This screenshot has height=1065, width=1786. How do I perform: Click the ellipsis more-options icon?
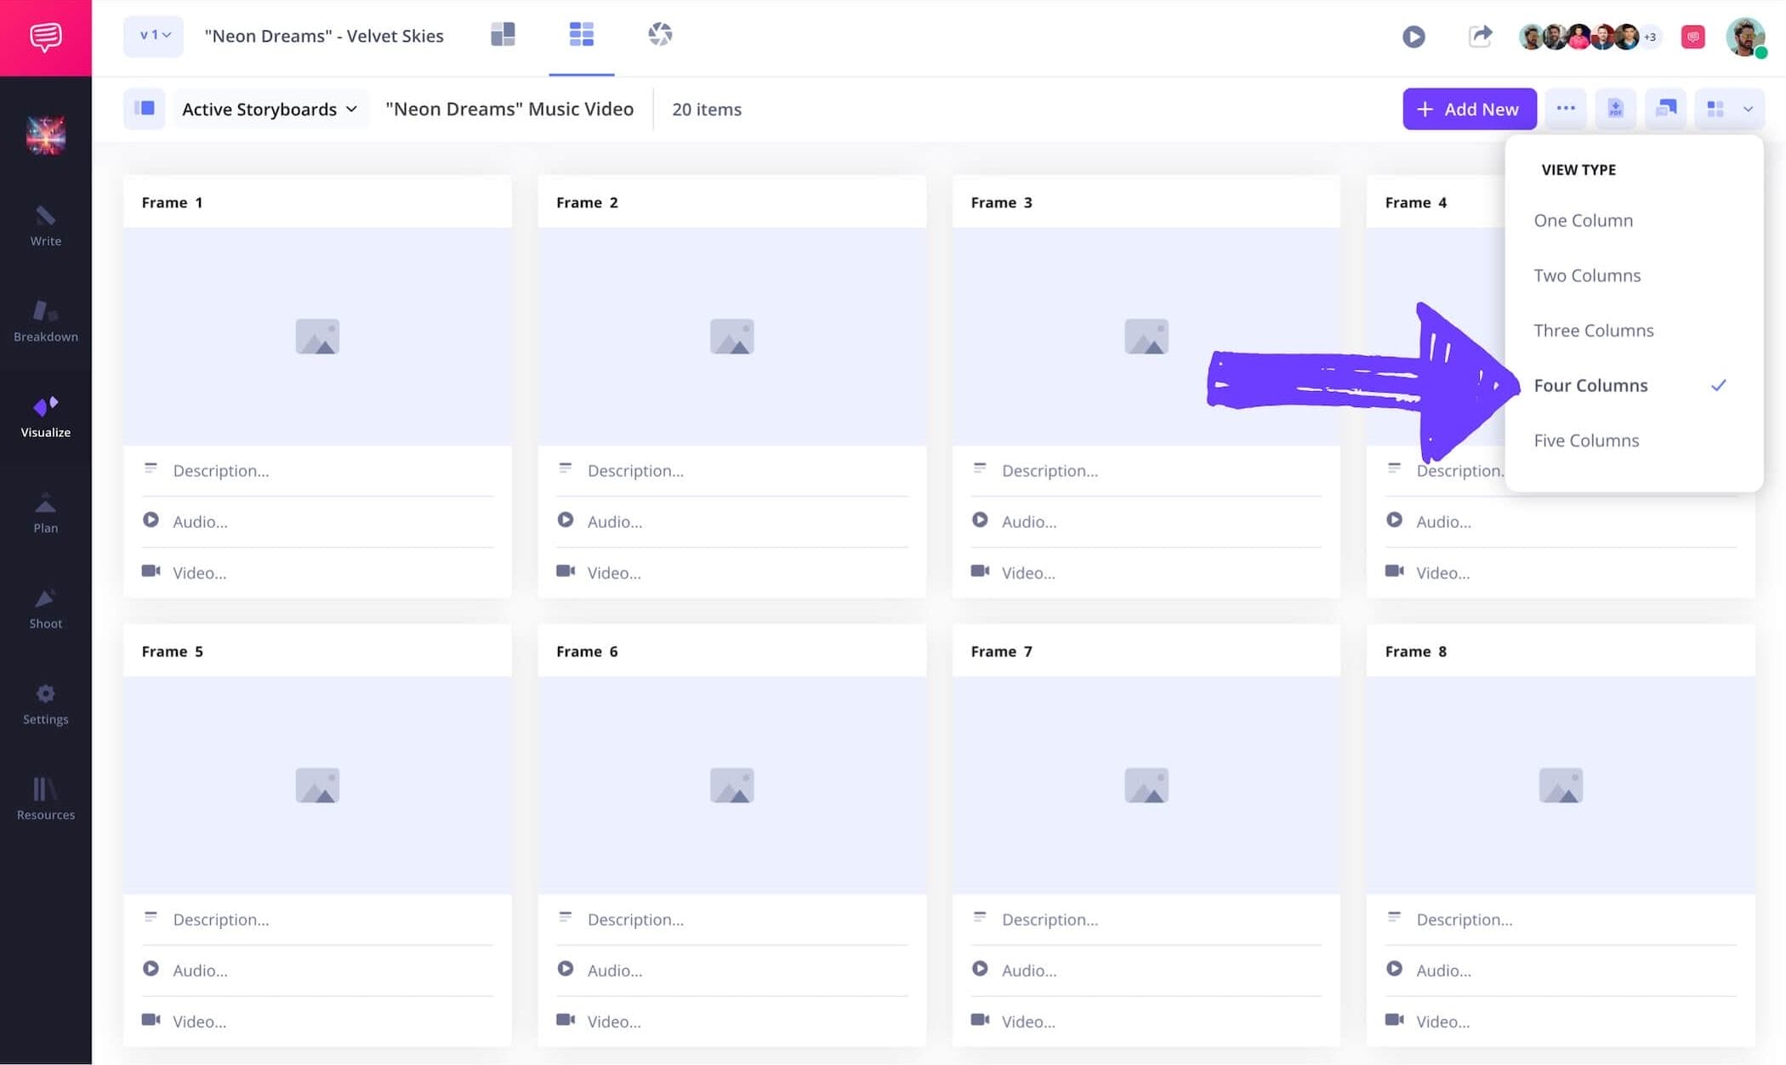pyautogui.click(x=1565, y=109)
